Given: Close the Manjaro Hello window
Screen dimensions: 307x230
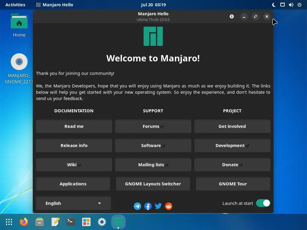Looking at the screenshot, I should pos(267,16).
